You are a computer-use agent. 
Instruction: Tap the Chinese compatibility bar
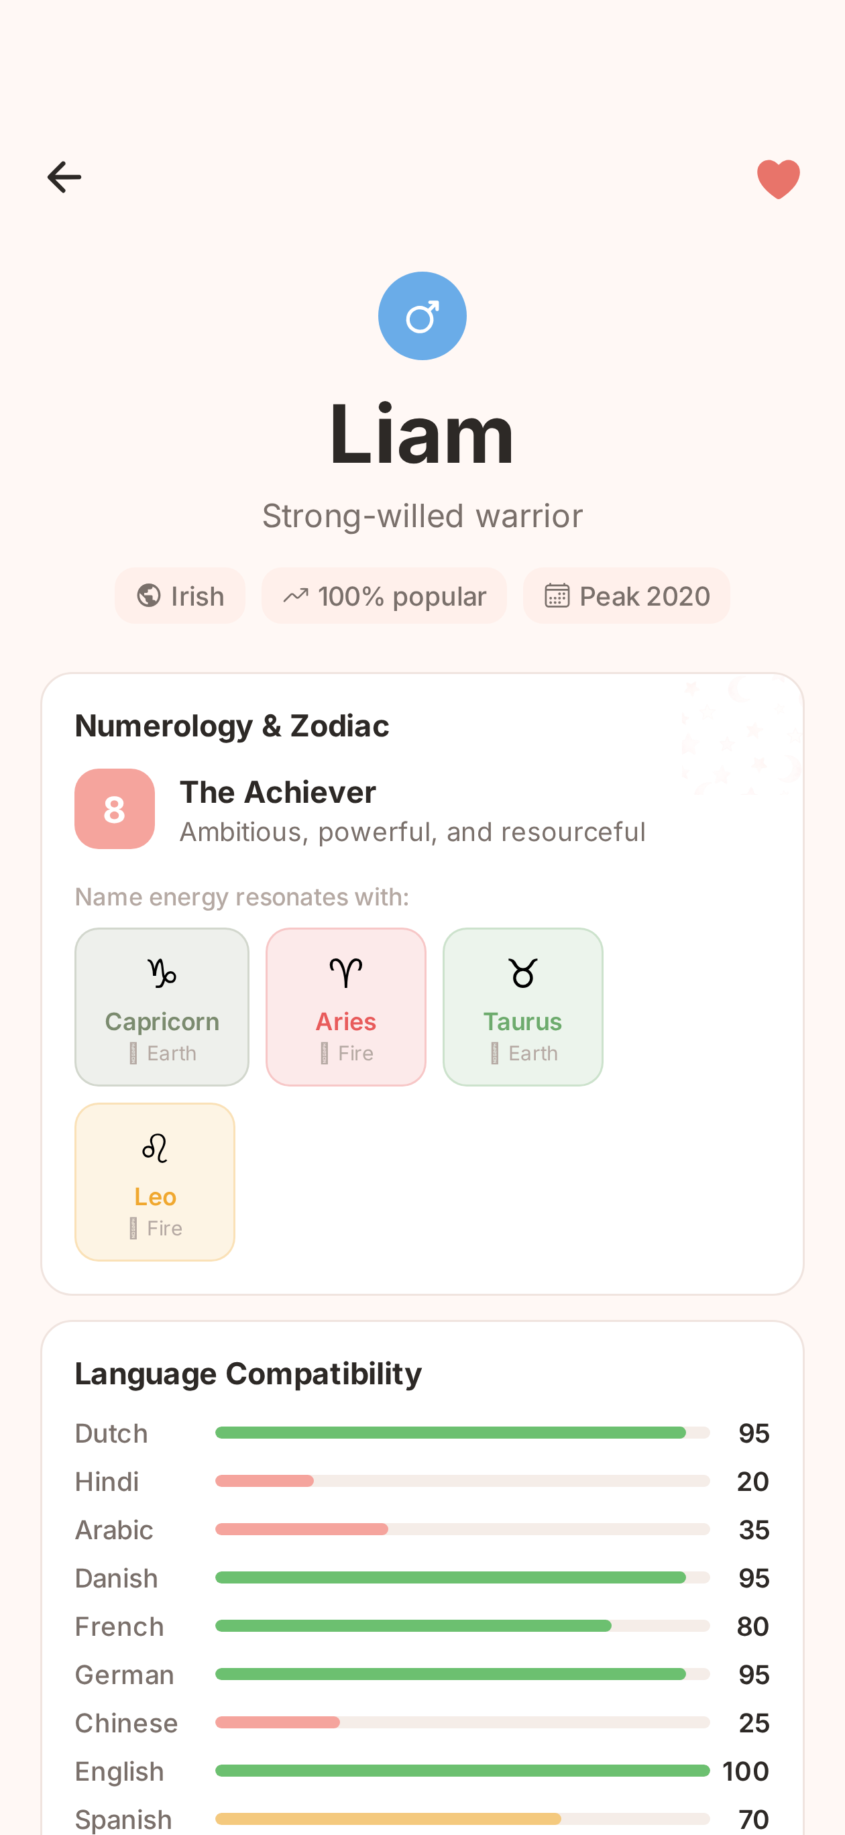pos(461,1722)
